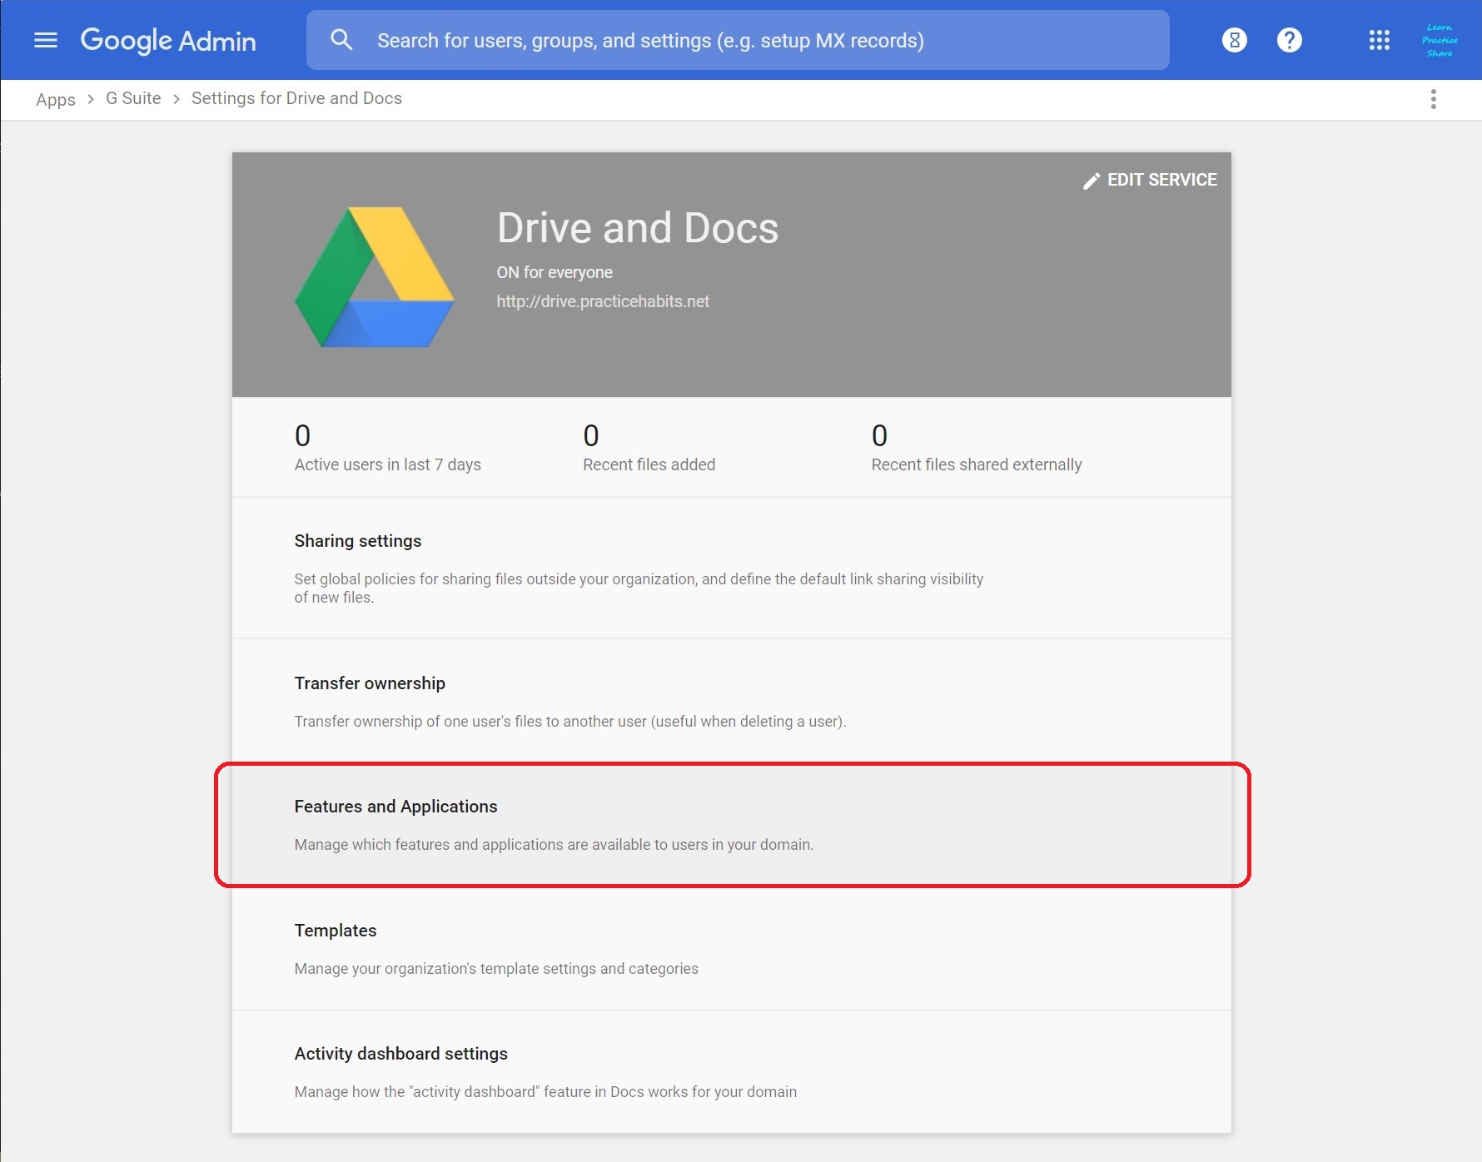
Task: Go to Apps breadcrumb
Action: click(x=56, y=99)
